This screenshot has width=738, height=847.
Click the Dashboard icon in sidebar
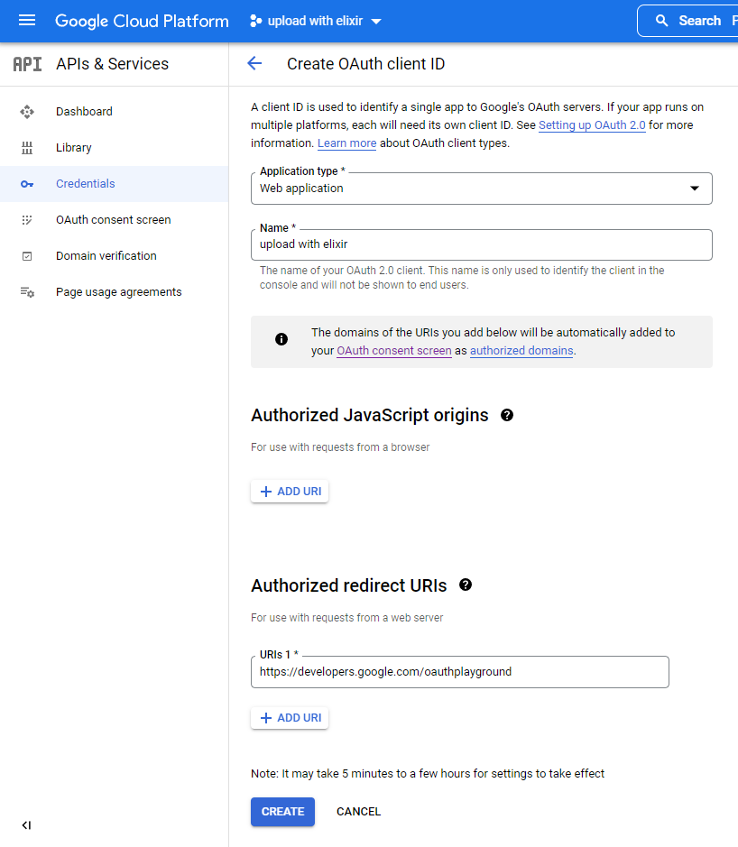(x=27, y=112)
